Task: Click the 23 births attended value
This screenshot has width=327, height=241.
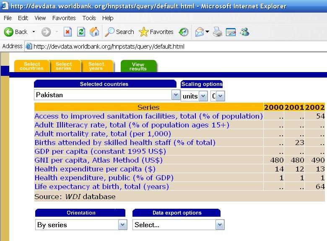Action: pyautogui.click(x=300, y=143)
